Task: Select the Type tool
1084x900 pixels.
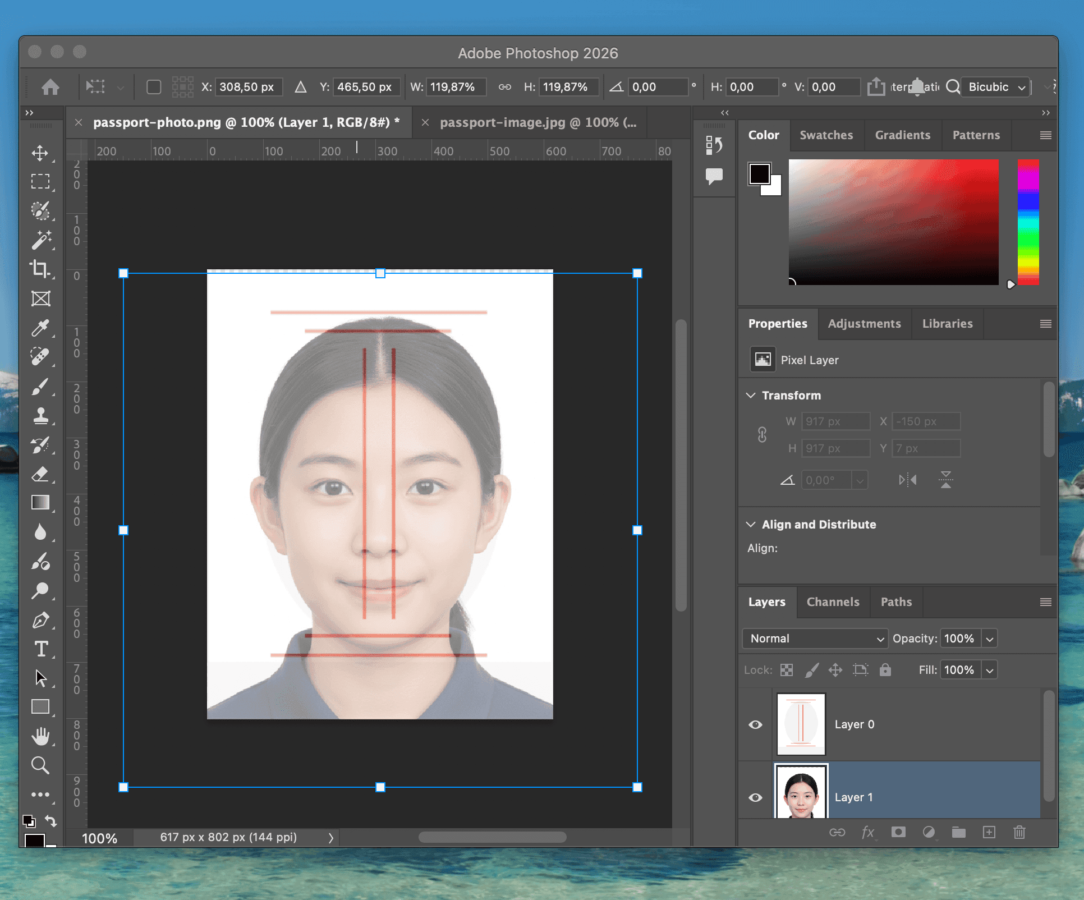Action: pyautogui.click(x=41, y=649)
